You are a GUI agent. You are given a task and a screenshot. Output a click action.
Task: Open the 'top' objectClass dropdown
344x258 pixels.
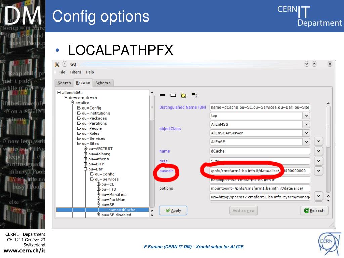point(306,116)
